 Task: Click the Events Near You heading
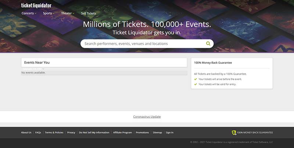coord(37,62)
